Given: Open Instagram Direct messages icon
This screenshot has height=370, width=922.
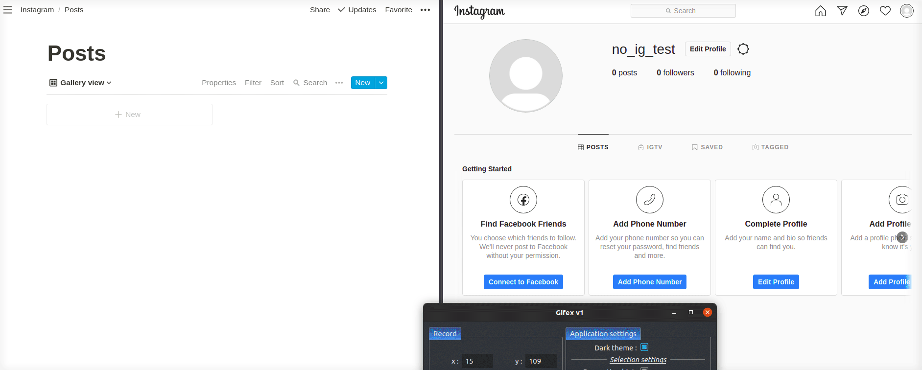Looking at the screenshot, I should coord(842,11).
